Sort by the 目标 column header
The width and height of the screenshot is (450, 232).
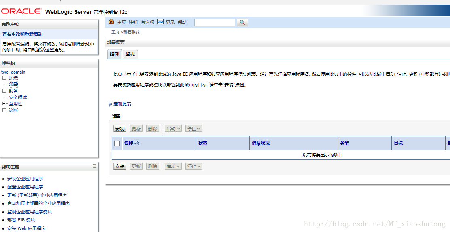click(398, 143)
